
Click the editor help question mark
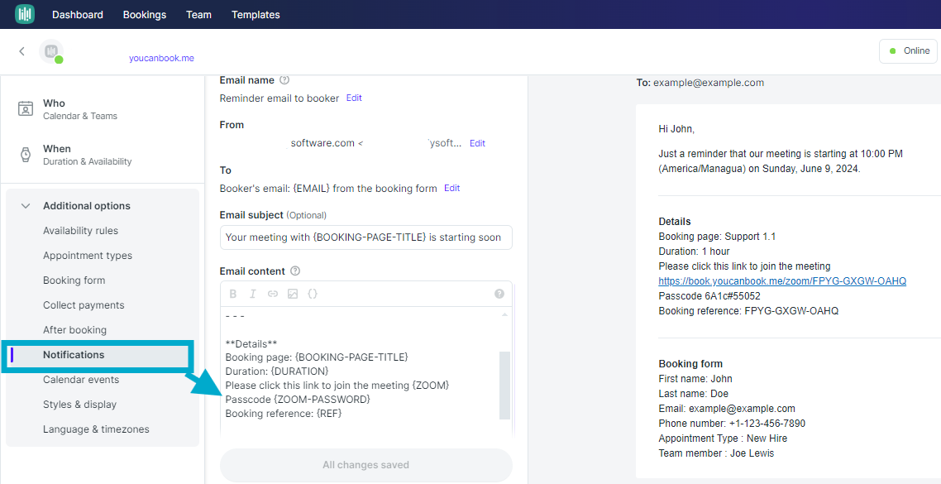(499, 294)
